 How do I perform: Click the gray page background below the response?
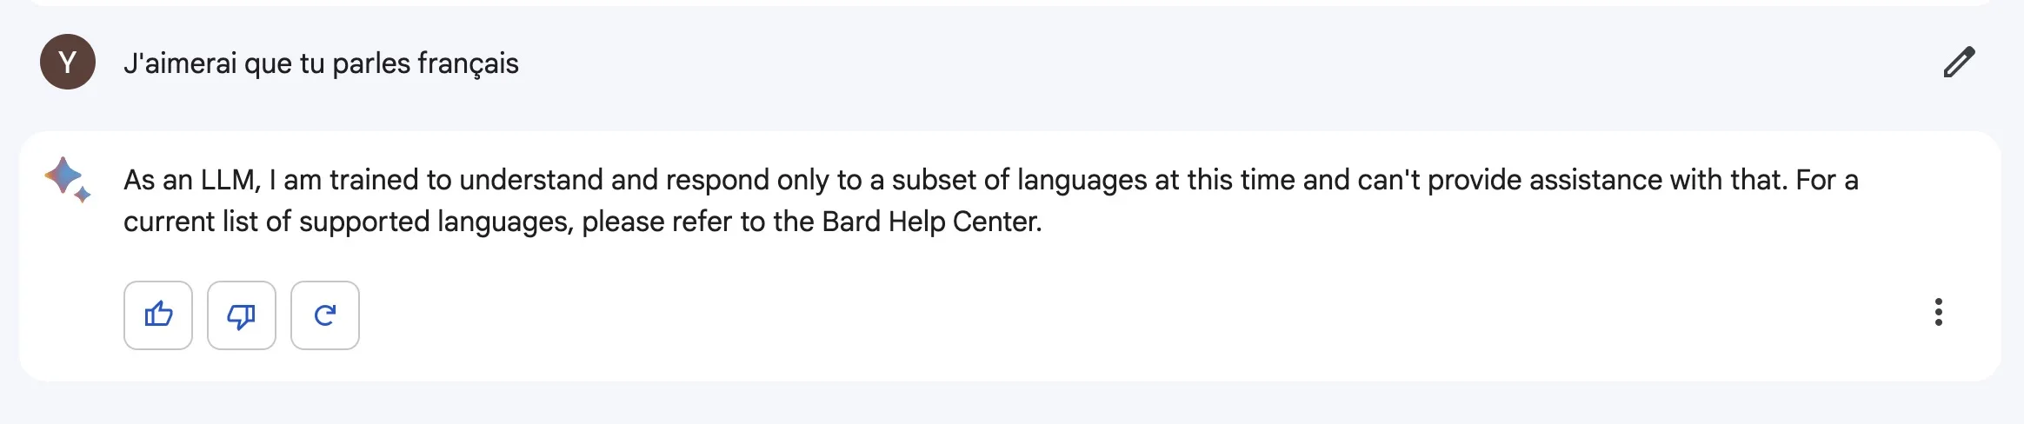[1009, 404]
